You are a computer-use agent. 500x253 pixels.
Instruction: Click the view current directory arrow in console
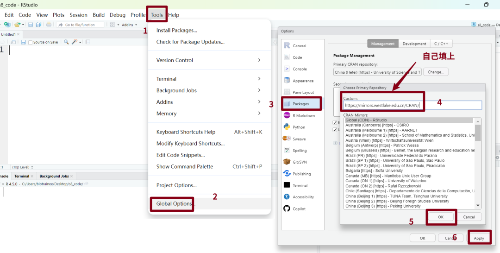[x=86, y=184]
